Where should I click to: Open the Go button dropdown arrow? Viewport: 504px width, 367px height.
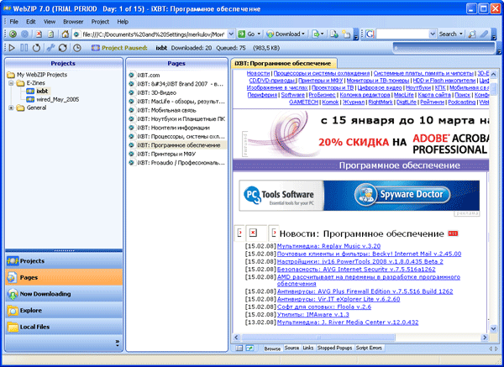click(259, 34)
